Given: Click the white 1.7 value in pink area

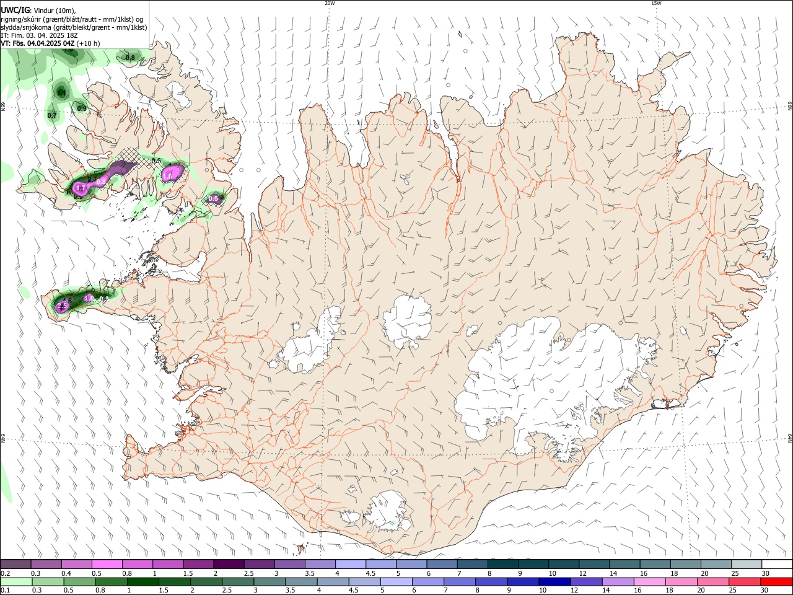Looking at the screenshot, I should [80, 188].
